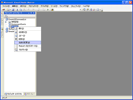This screenshot has height=100, width=133.
Task: Open Toolbox via hammer-wrench toolbar icon
Action: pyautogui.click(x=94, y=10)
